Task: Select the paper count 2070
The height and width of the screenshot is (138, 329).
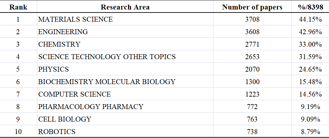Action: coord(252,69)
